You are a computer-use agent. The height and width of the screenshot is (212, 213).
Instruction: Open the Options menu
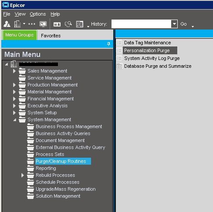38,14
